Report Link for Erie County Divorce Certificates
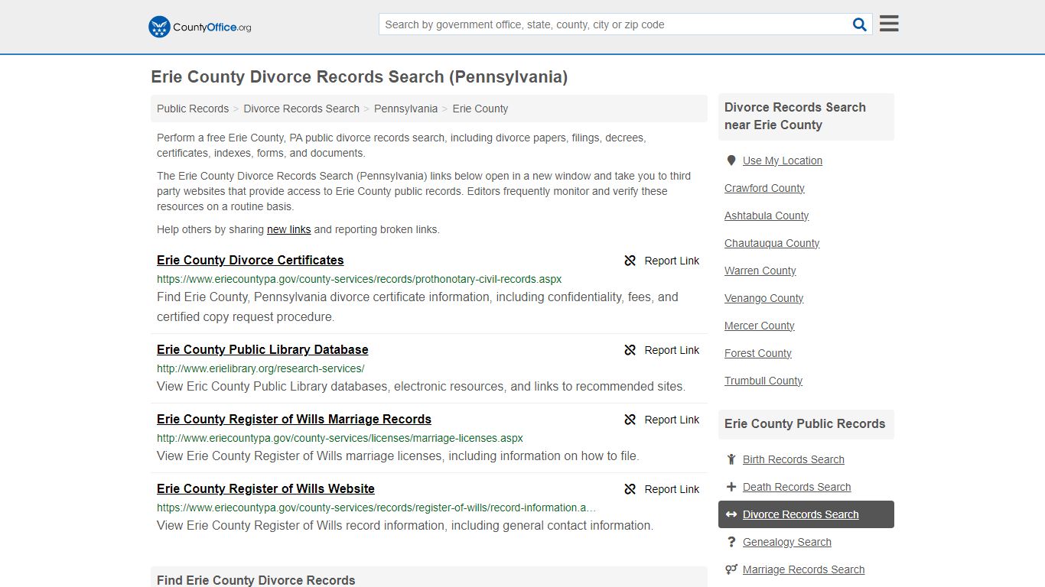 point(662,261)
